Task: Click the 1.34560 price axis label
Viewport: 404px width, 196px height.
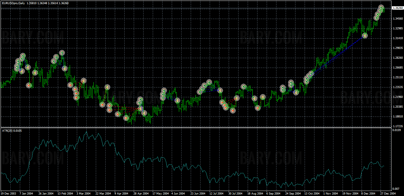Action: click(x=397, y=18)
